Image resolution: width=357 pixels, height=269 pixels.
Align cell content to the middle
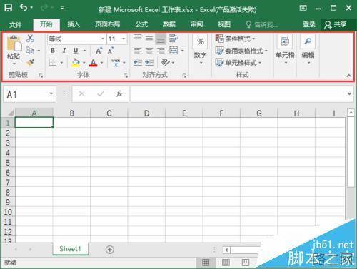[149, 38]
